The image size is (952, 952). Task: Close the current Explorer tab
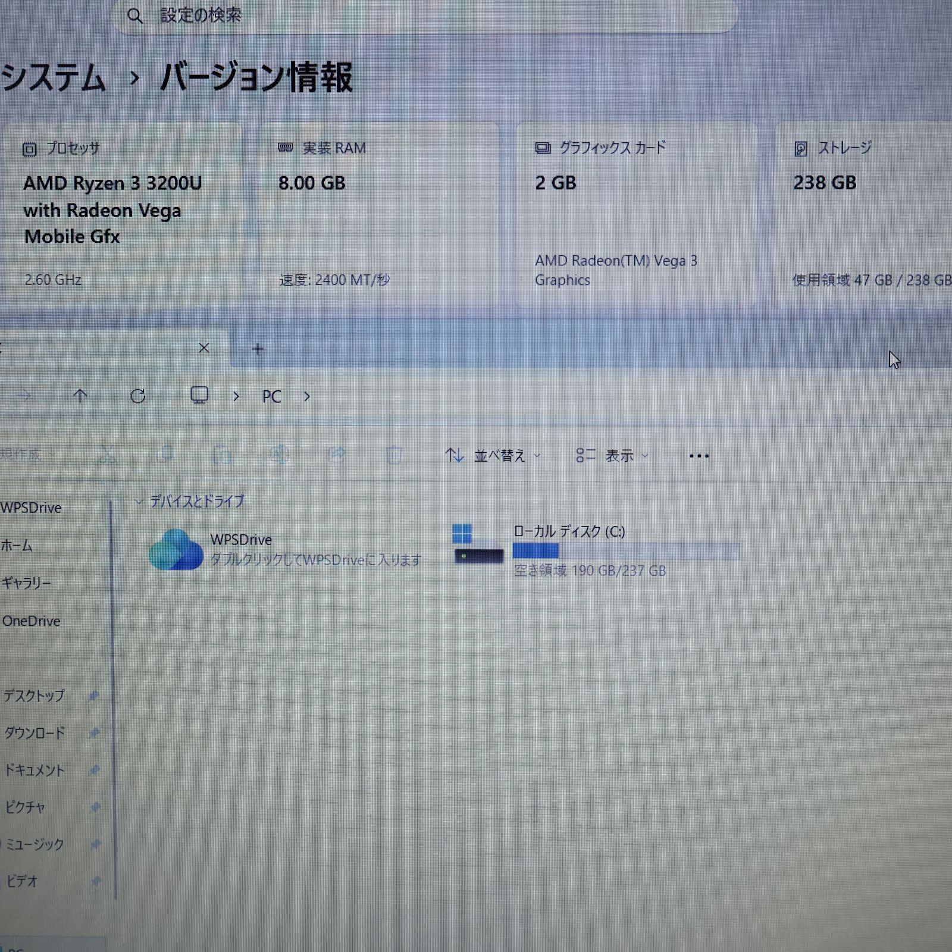pyautogui.click(x=204, y=348)
